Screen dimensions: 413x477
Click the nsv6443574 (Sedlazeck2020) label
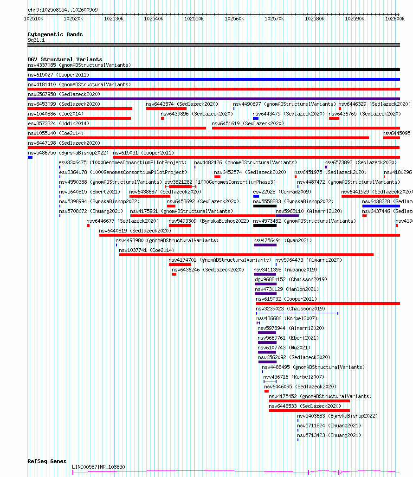pyautogui.click(x=182, y=104)
